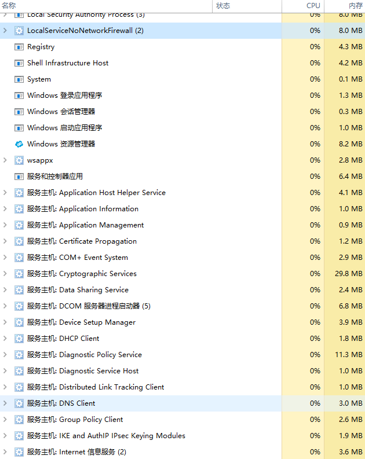Click the 11.3 MB memory value

[x=349, y=355]
